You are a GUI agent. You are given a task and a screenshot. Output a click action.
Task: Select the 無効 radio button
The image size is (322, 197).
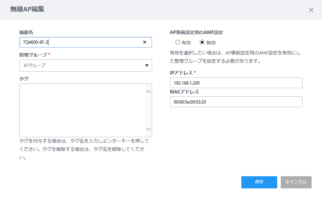(x=202, y=42)
